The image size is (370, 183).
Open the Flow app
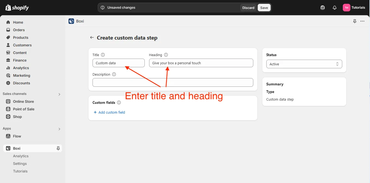pos(17,136)
